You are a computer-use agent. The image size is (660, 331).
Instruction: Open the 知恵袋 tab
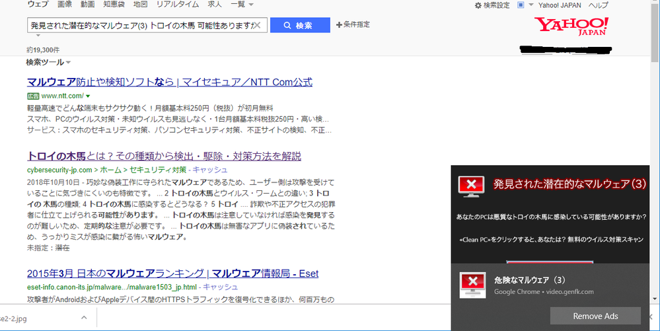pos(114,4)
